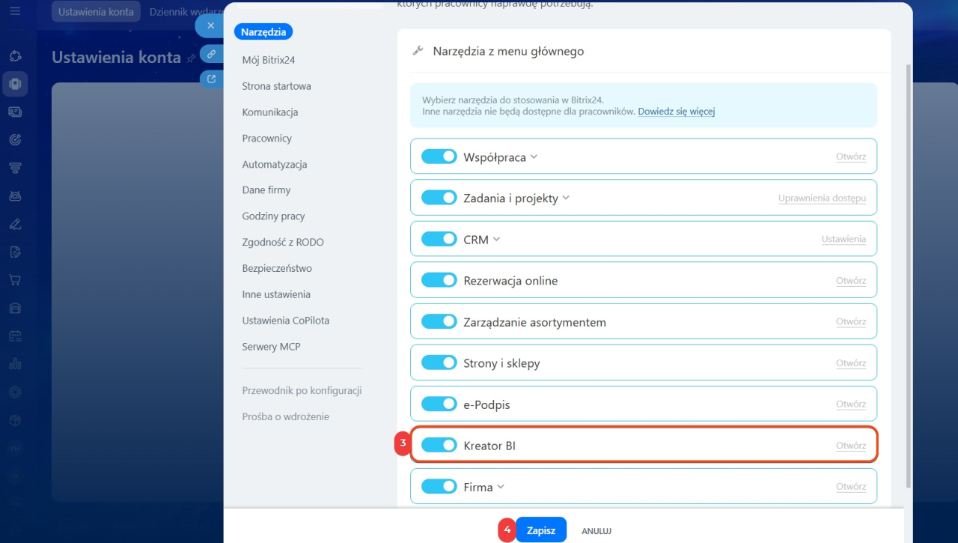Screen dimensions: 958x543
Task: Switch to Ustawienia konta tab
Action: [96, 12]
